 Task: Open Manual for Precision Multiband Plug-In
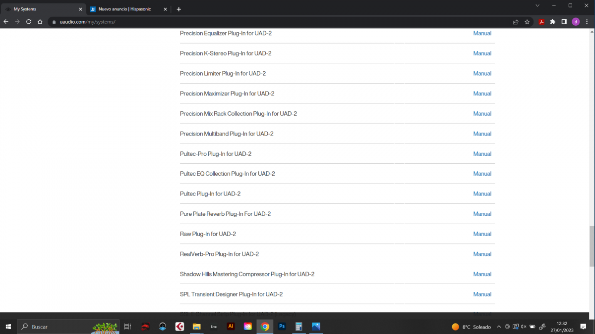482,134
